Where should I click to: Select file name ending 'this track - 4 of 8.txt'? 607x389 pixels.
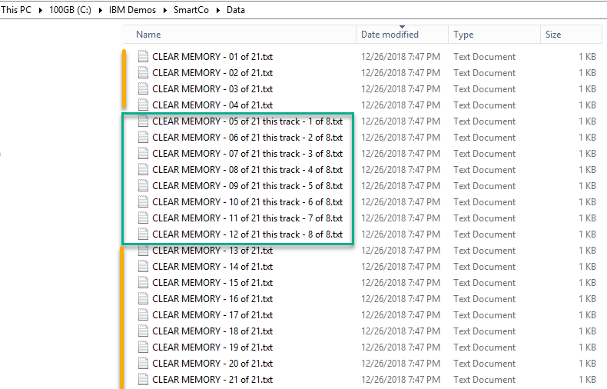pyautogui.click(x=247, y=170)
